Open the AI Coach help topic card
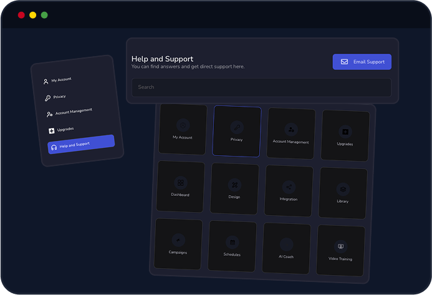 click(286, 248)
